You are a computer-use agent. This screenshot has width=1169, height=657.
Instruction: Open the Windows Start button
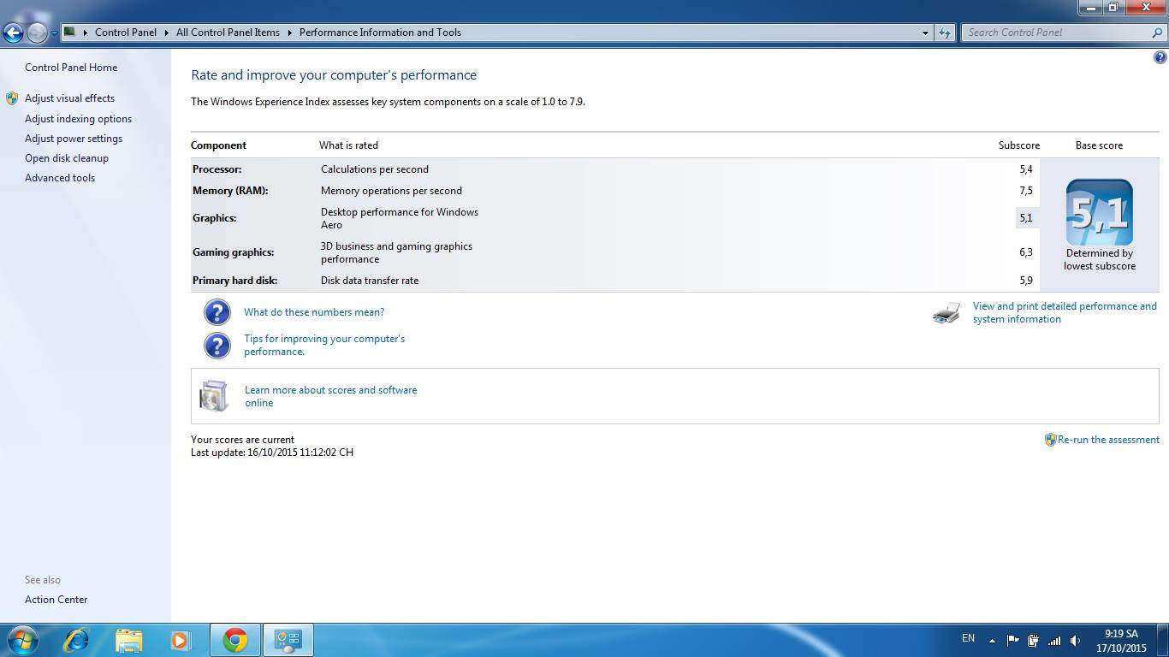[x=21, y=640]
